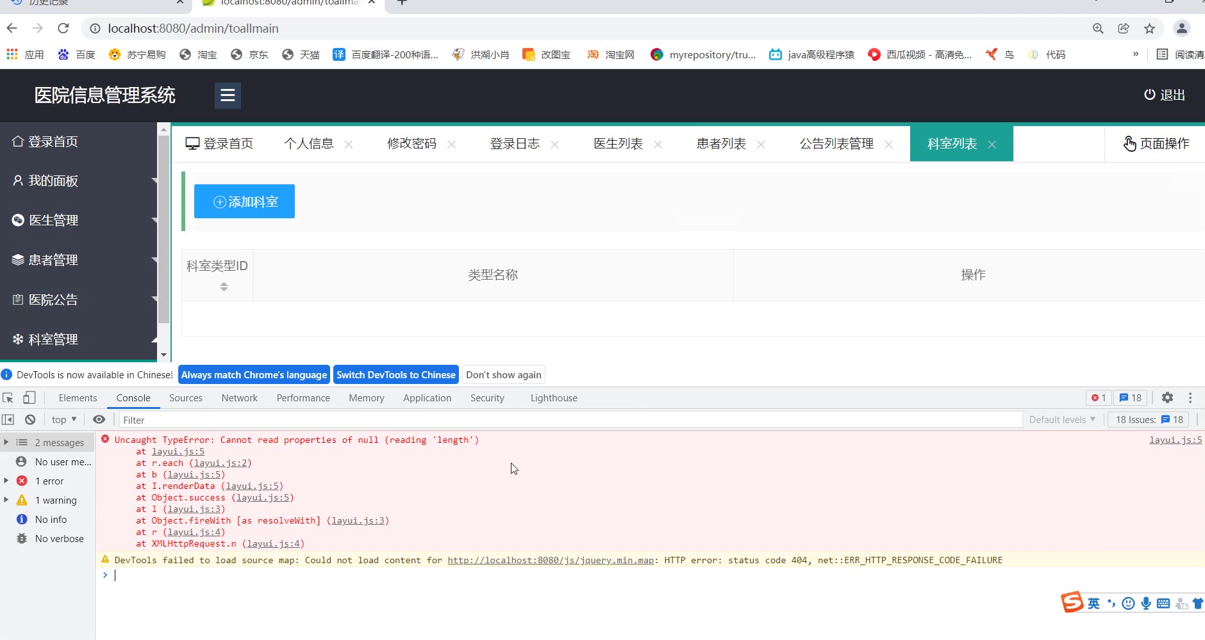The image size is (1205, 640).
Task: Click 添加科室 button
Action: [x=244, y=202]
